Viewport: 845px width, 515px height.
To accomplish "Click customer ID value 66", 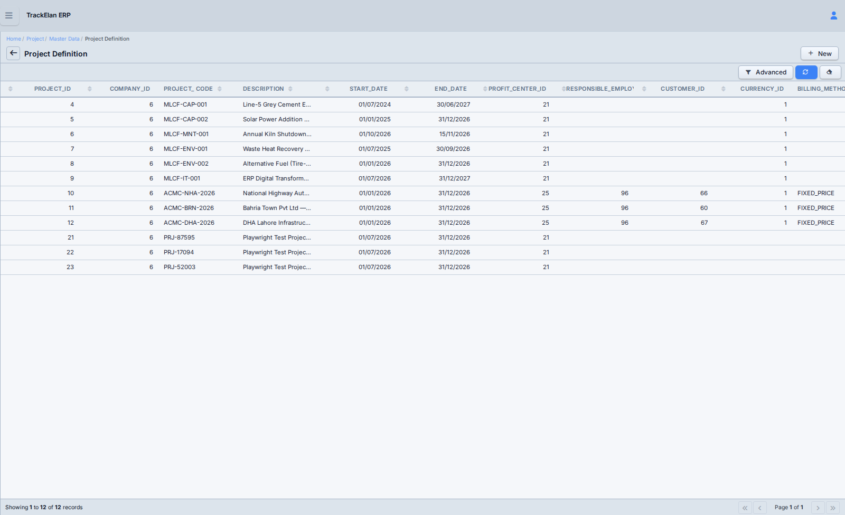I will pos(704,193).
